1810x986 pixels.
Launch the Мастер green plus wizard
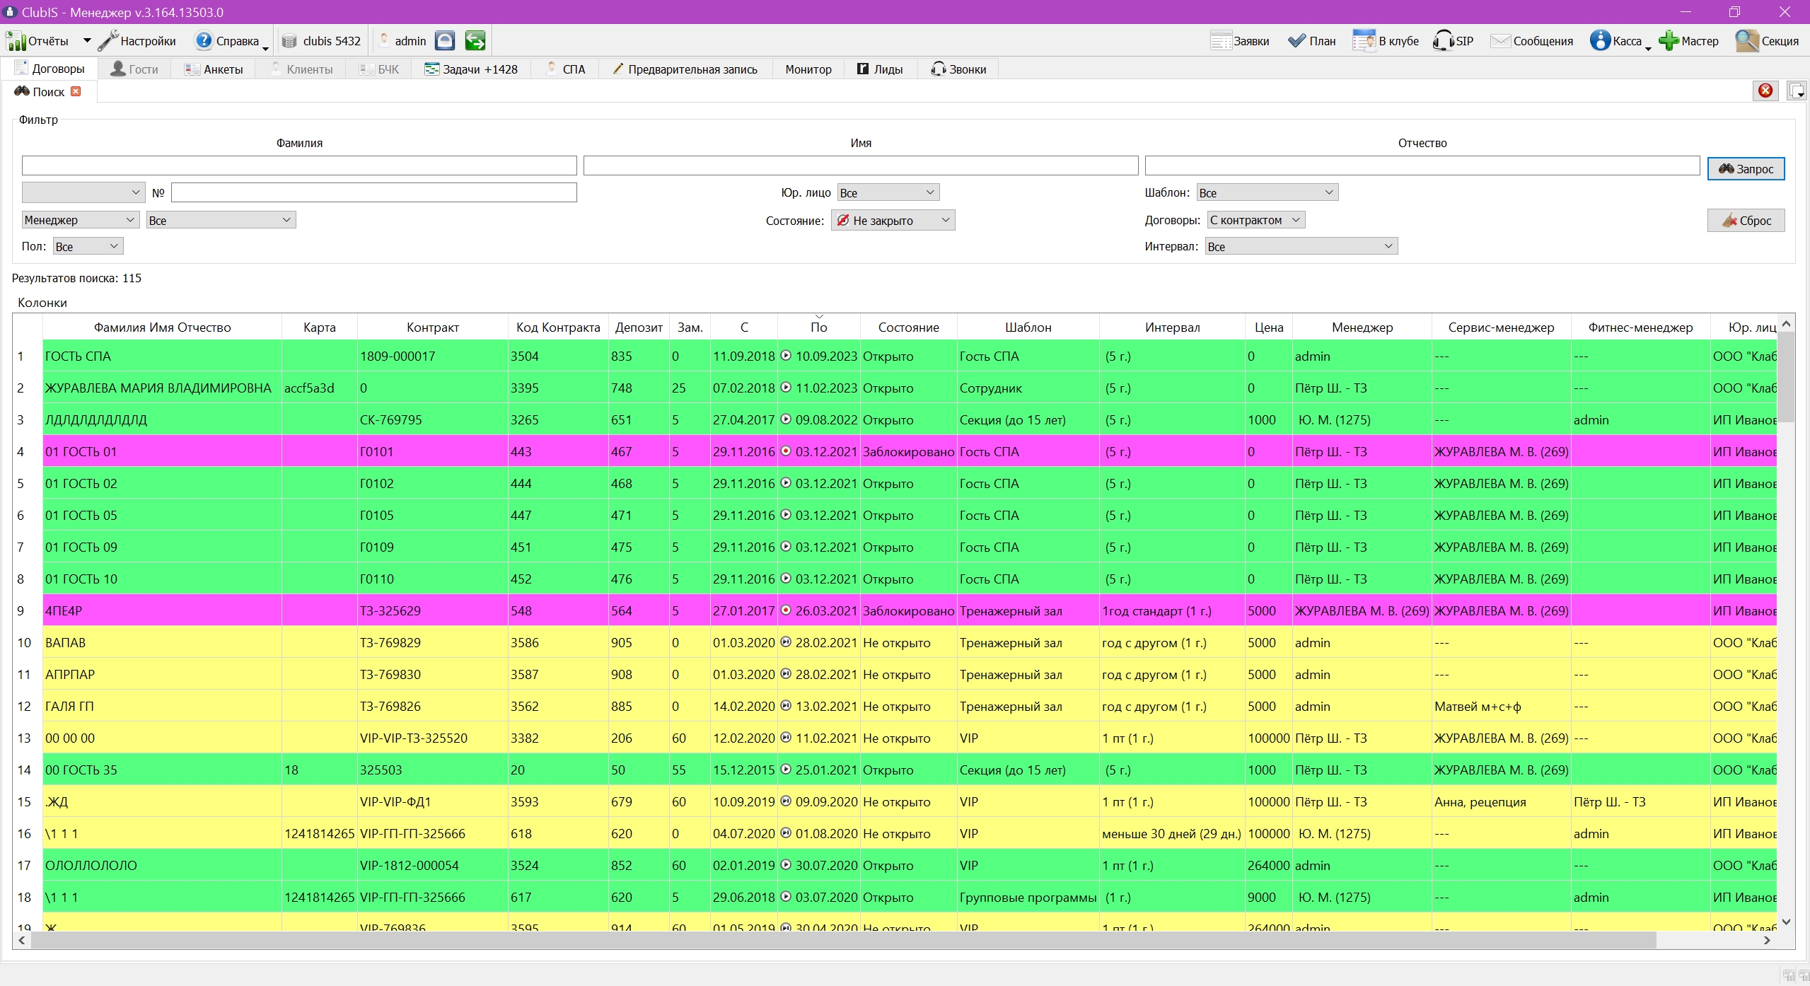pos(1669,40)
